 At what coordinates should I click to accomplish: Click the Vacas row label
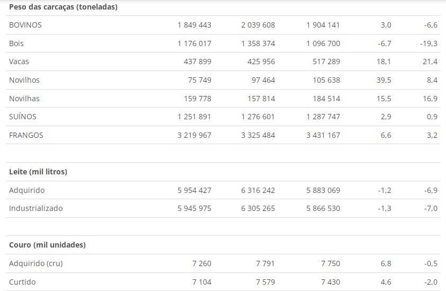[19, 61]
